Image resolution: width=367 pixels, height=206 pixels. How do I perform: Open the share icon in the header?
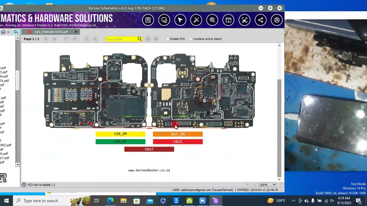point(260,20)
